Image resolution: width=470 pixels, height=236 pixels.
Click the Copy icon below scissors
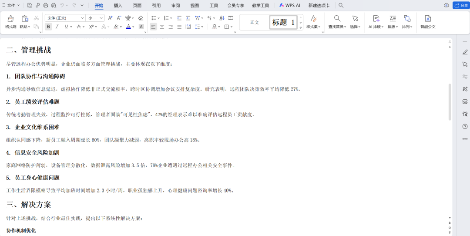tap(36, 27)
